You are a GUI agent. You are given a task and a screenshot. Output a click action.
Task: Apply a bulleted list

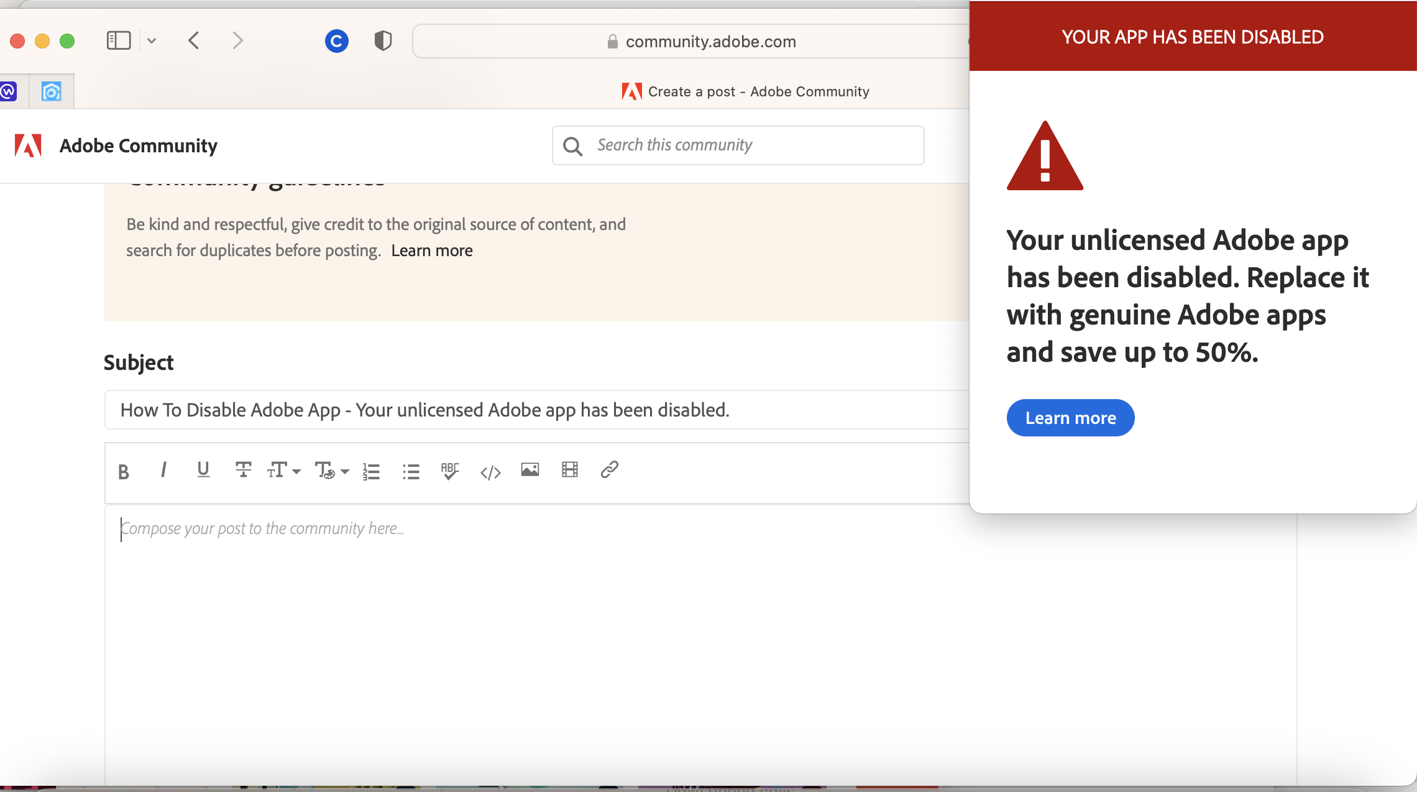tap(411, 471)
